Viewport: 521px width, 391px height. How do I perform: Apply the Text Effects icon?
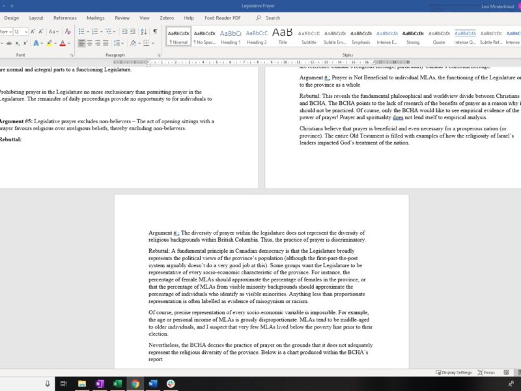[36, 44]
